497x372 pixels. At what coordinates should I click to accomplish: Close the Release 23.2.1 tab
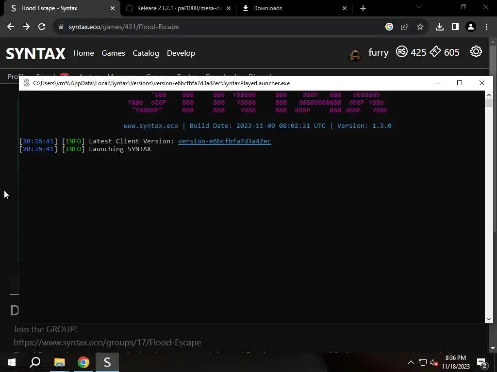(x=229, y=8)
